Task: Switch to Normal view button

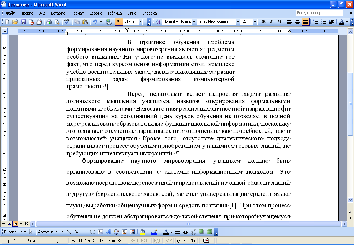Action: point(3,224)
